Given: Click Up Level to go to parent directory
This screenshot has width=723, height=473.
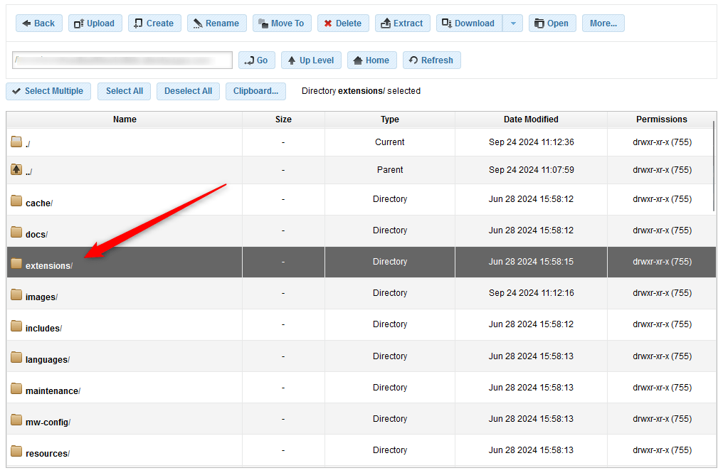Looking at the screenshot, I should click(x=311, y=60).
